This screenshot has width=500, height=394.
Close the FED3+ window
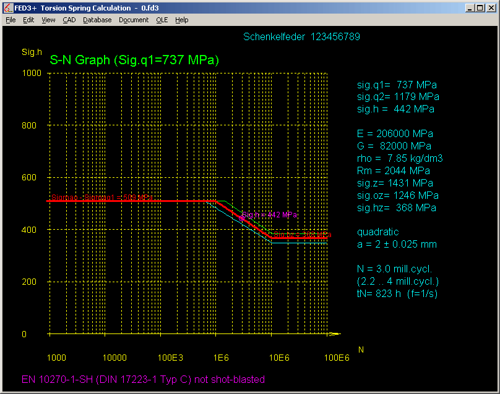pos(491,7)
